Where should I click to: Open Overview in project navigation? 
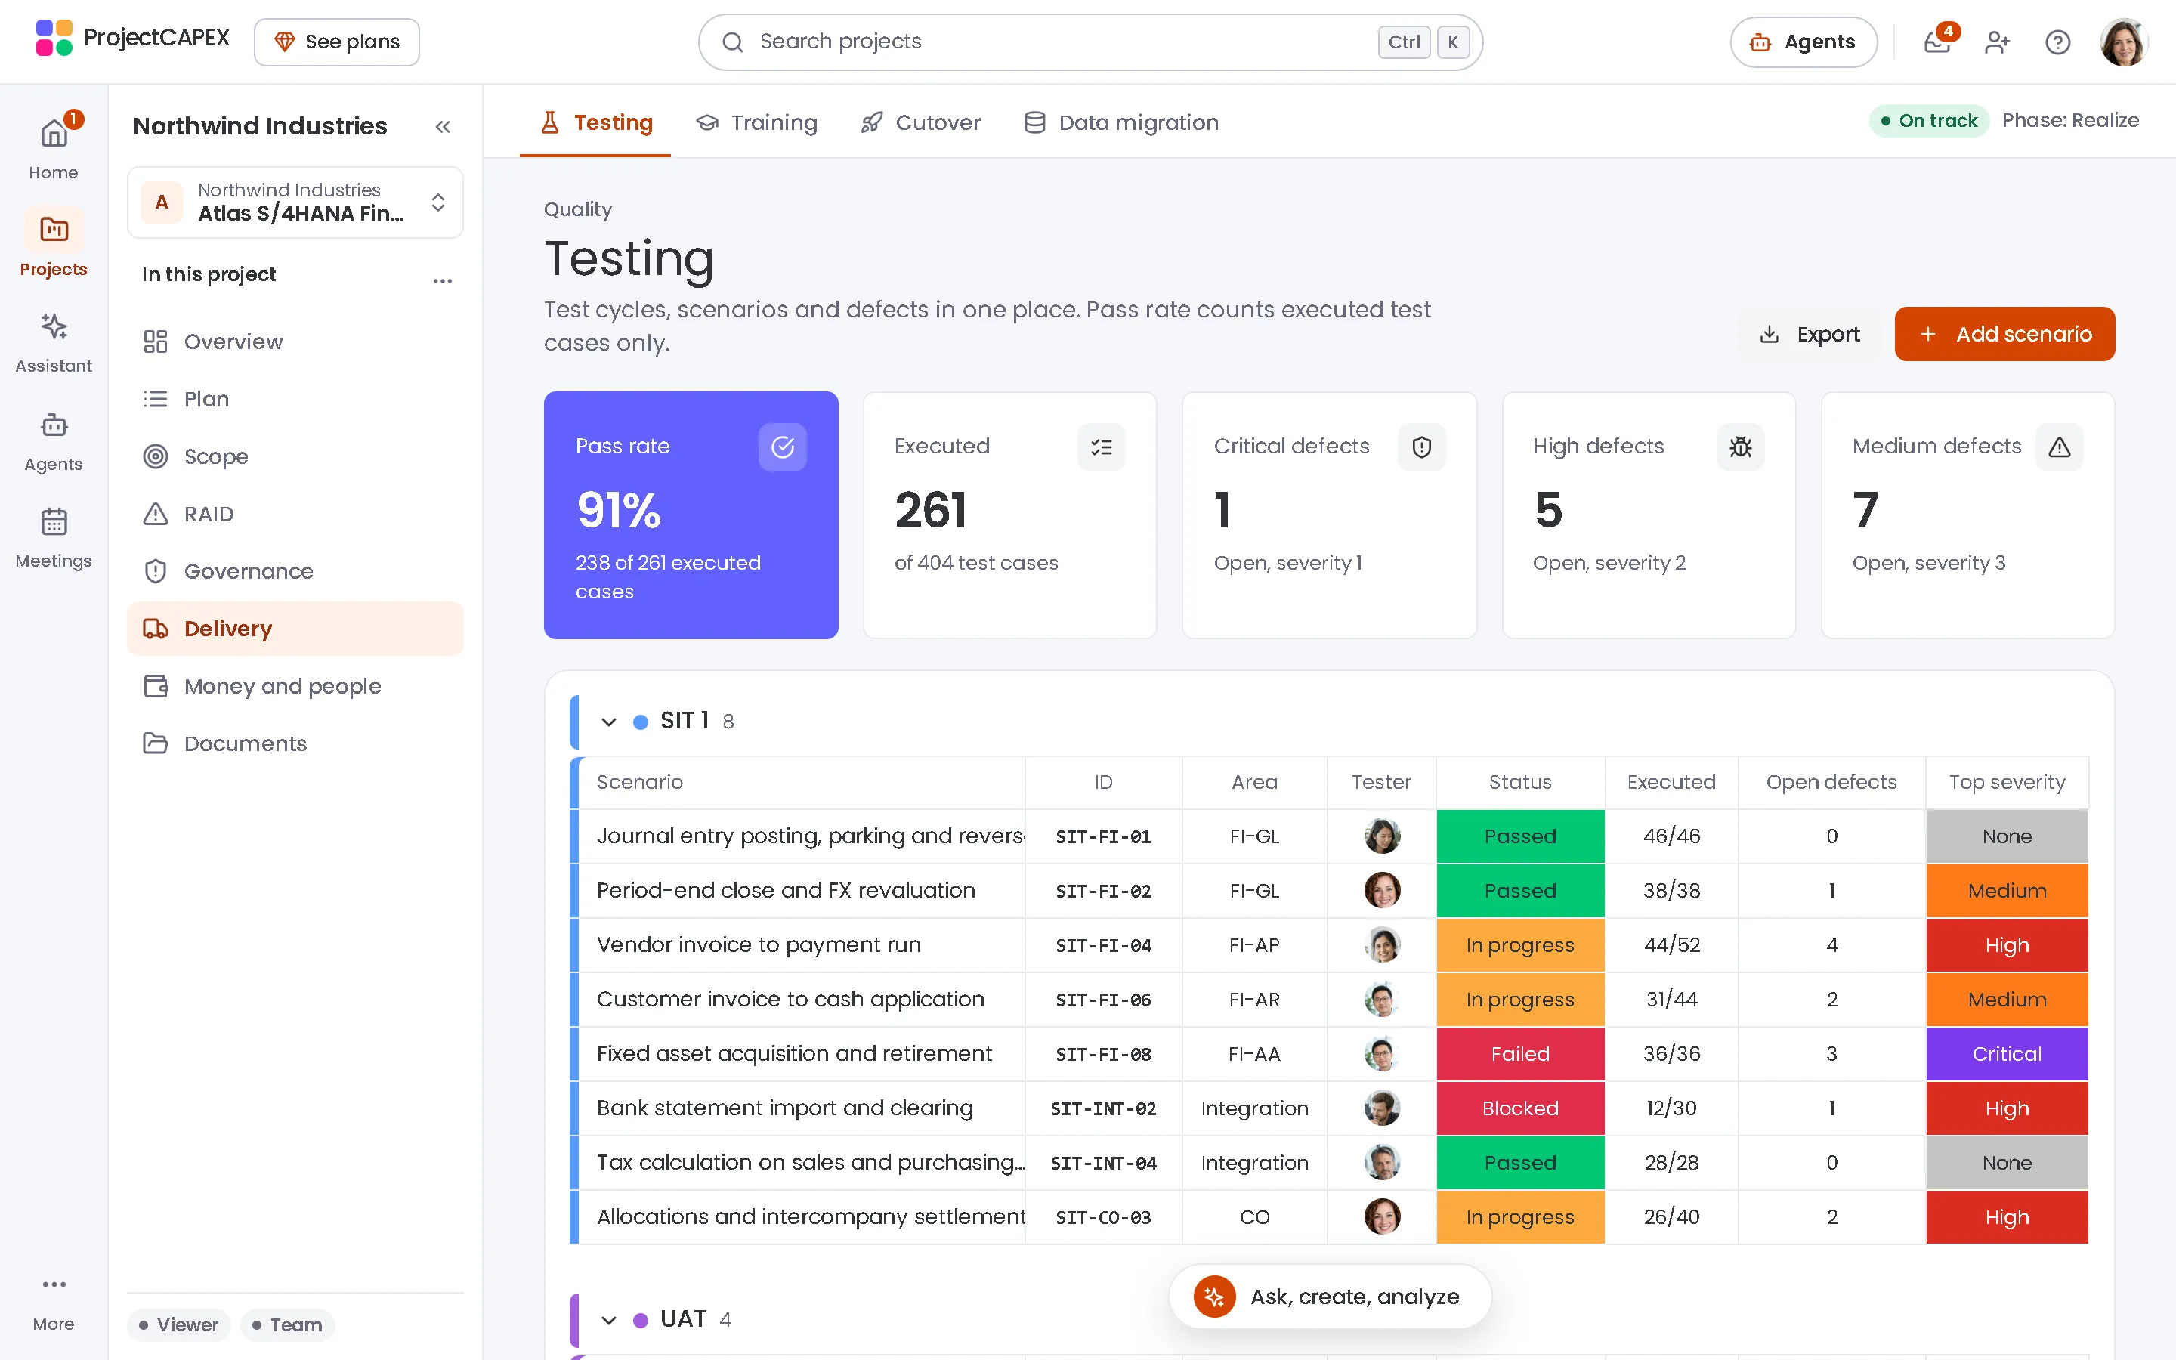tap(295, 342)
